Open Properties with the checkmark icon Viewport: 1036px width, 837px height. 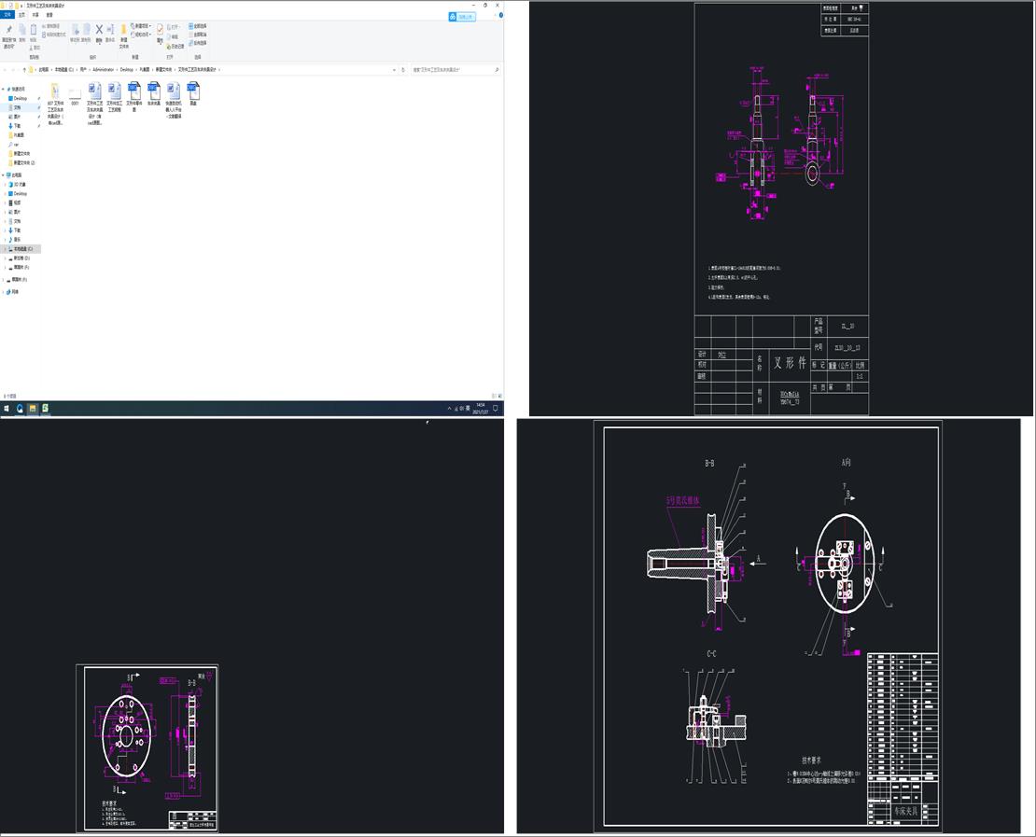click(160, 33)
